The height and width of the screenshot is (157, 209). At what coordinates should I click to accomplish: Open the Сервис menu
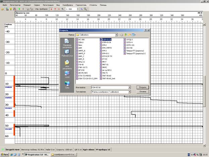point(37,5)
